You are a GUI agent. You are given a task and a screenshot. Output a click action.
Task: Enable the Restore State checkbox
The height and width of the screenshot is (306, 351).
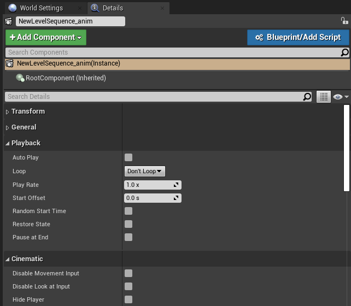click(x=128, y=224)
